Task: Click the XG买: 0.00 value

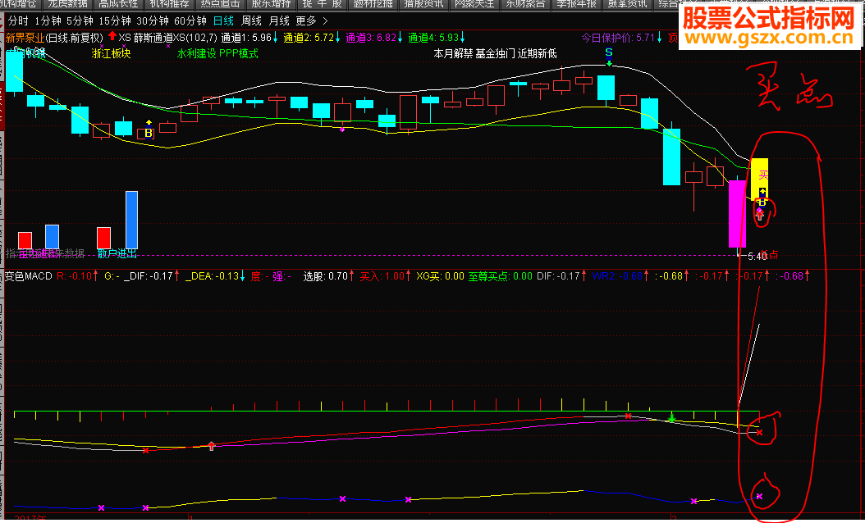Action: tap(440, 276)
